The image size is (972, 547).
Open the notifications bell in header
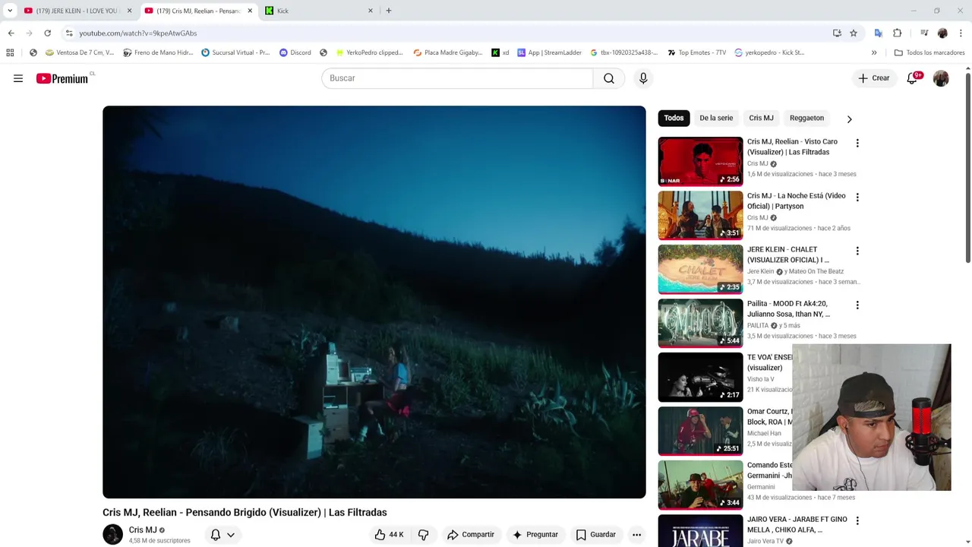click(x=913, y=78)
